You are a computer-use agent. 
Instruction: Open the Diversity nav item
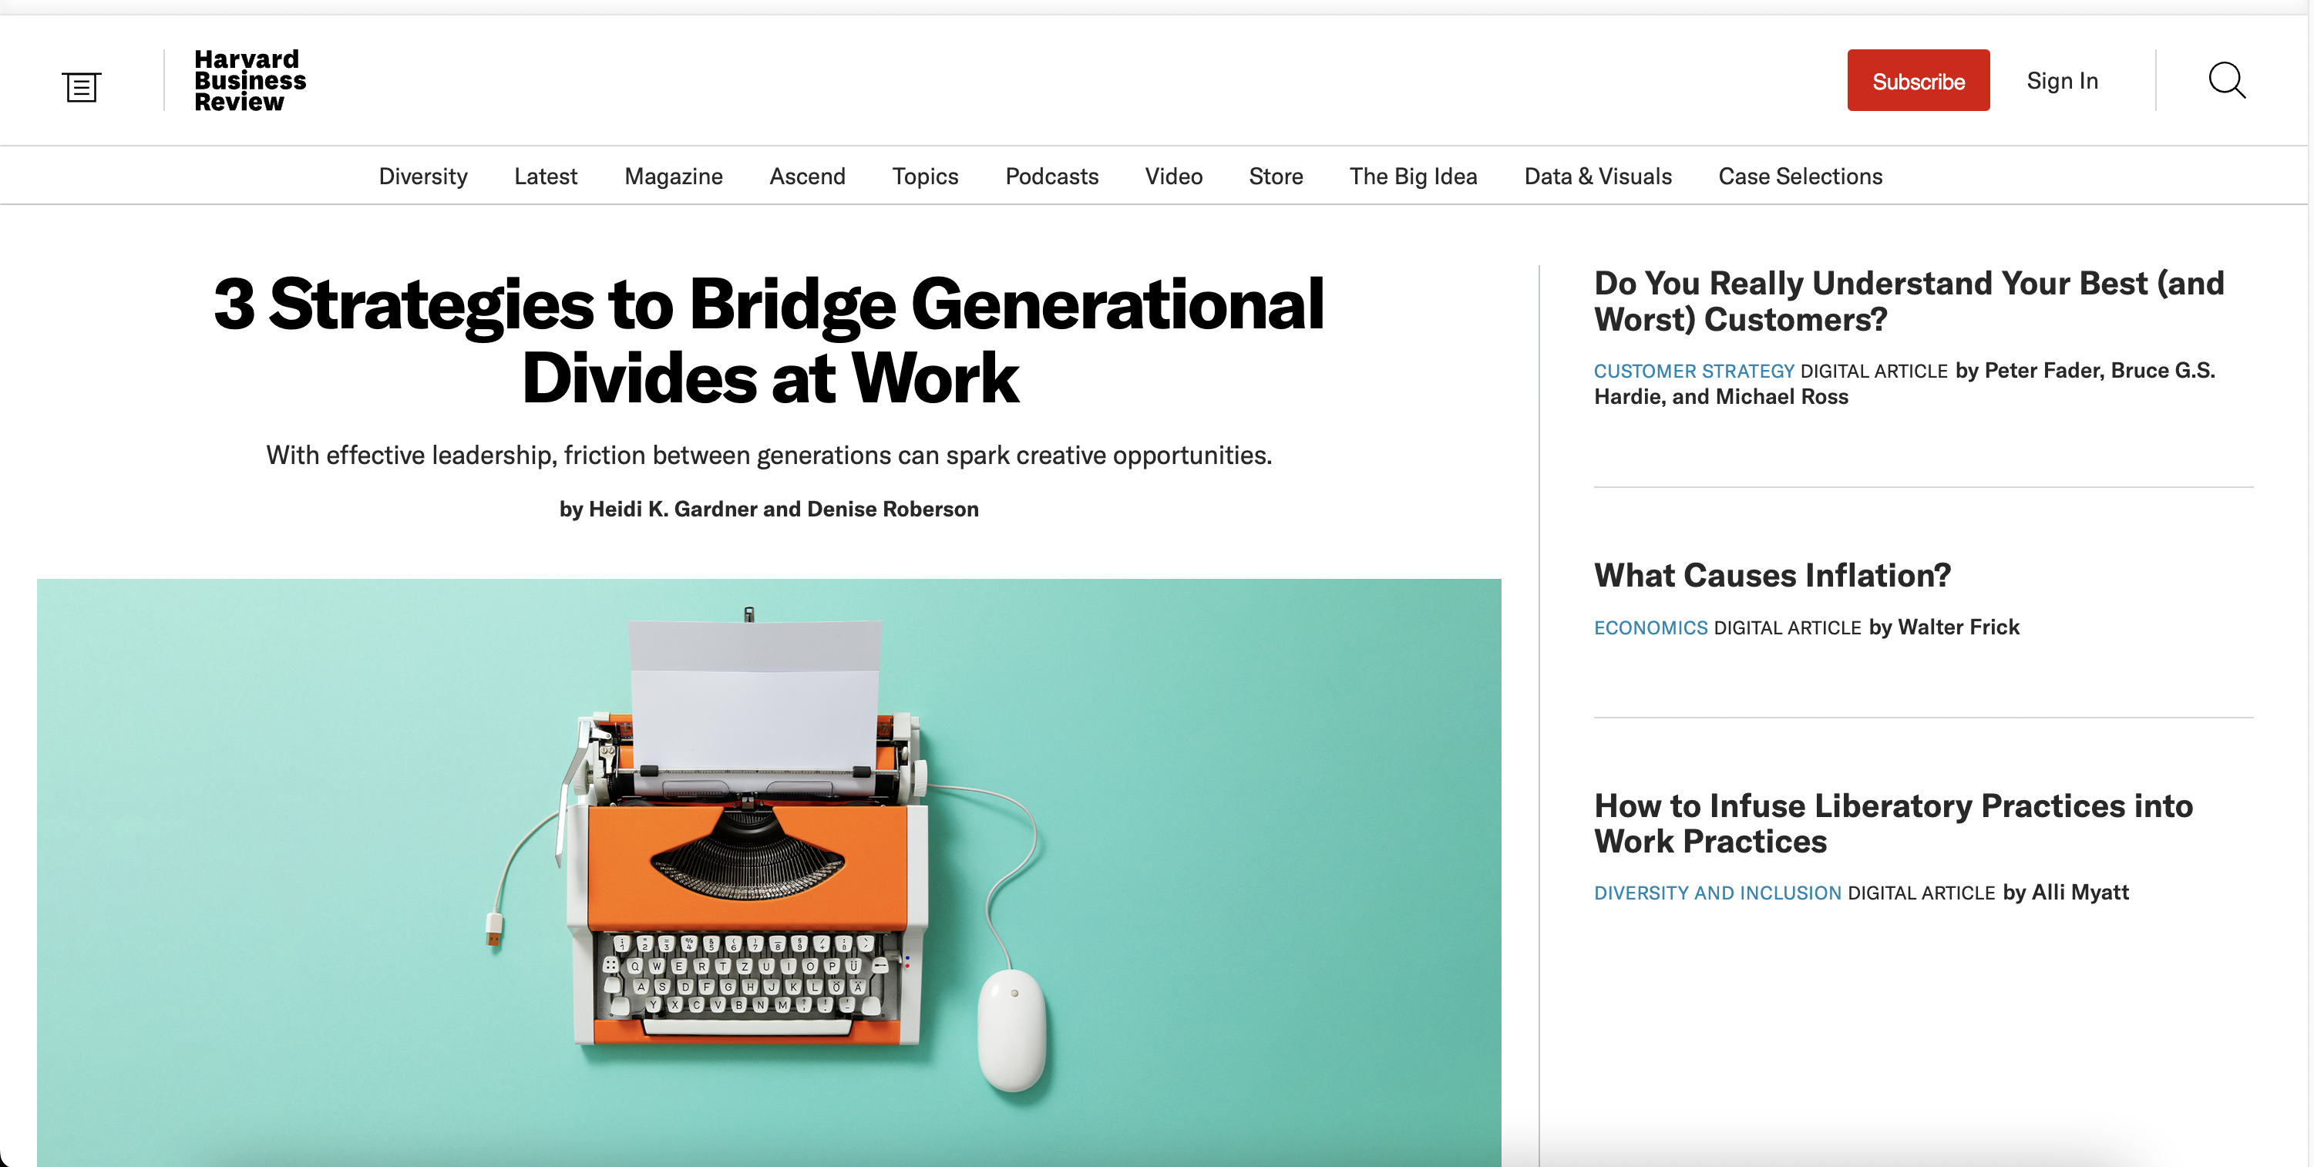tap(423, 176)
